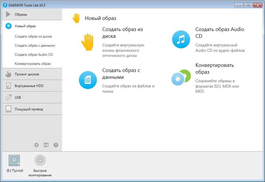
Task: Click main heading Конвертировать образ
Action: pos(215,68)
